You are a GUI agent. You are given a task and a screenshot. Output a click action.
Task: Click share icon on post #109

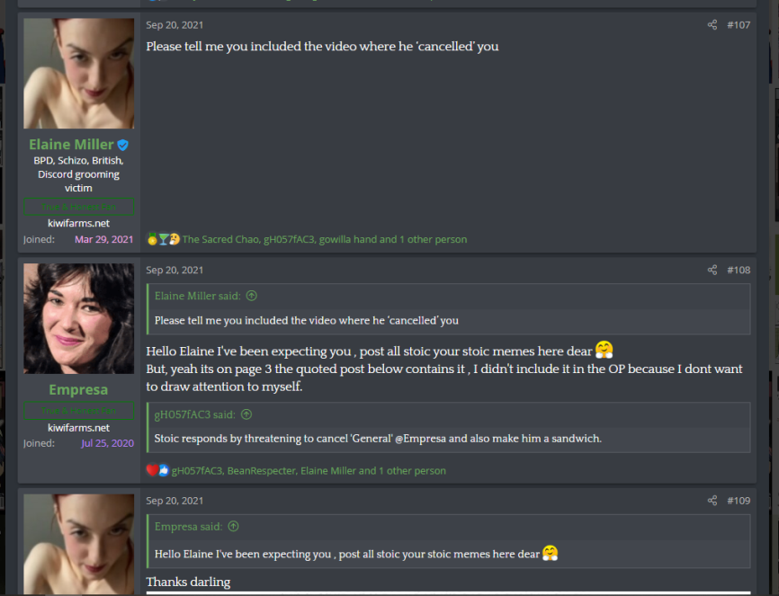(x=712, y=501)
